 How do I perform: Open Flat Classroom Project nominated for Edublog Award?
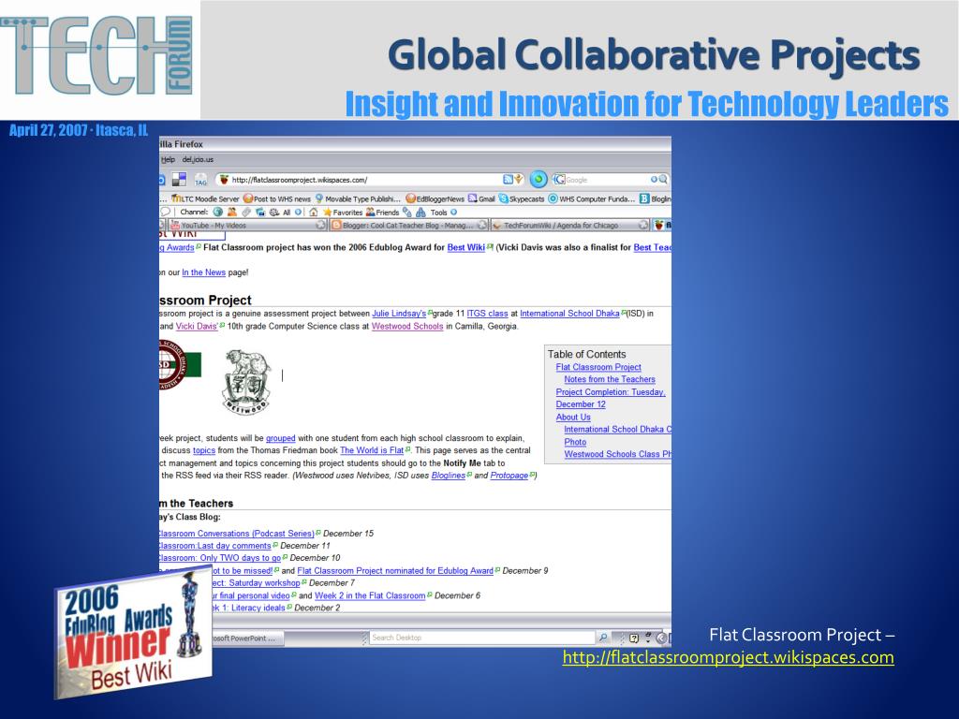pyautogui.click(x=395, y=570)
